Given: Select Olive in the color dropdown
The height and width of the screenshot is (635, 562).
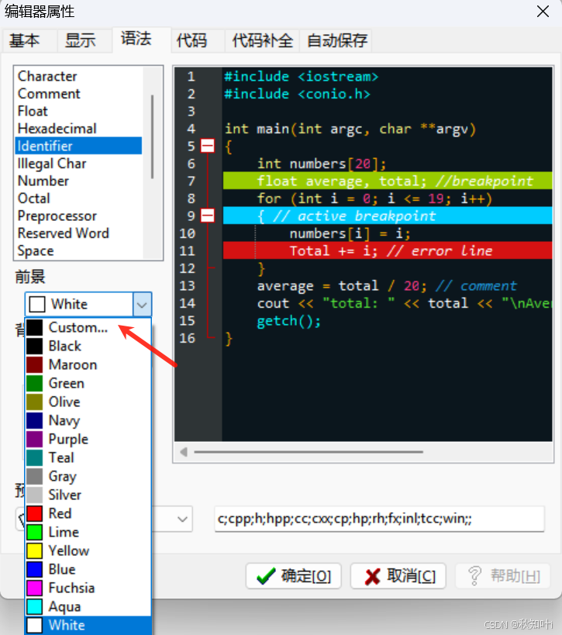Looking at the screenshot, I should (88, 402).
